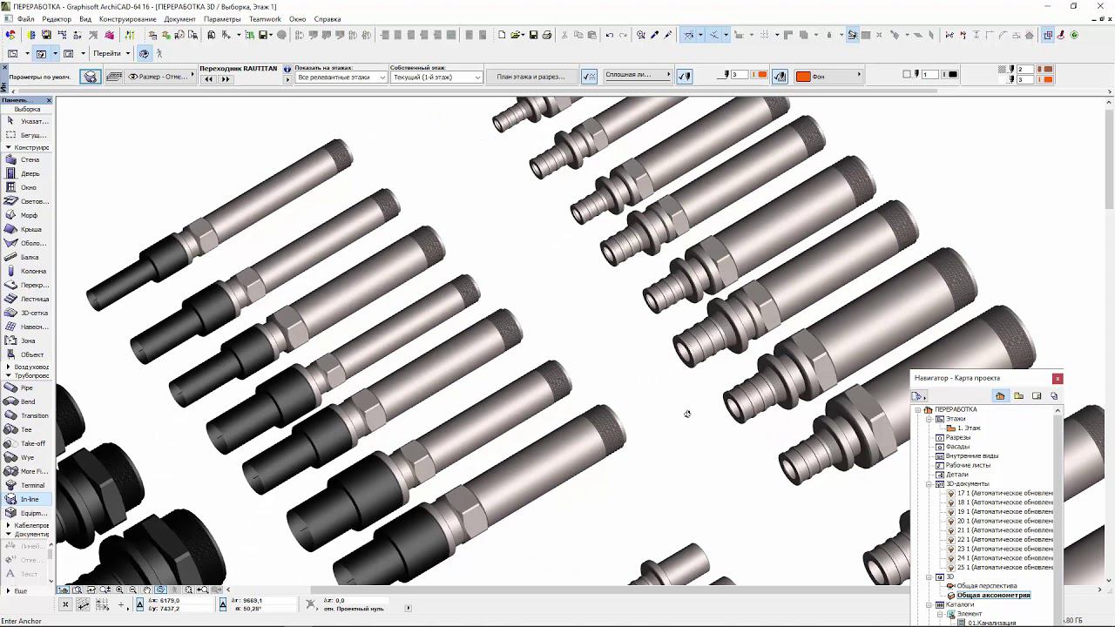Screen dimensions: 1115x627
Task: Open the Конструирование menu
Action: [x=128, y=19]
